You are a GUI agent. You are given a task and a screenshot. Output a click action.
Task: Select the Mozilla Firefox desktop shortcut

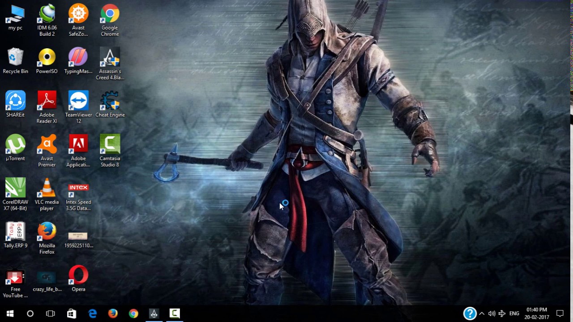click(x=47, y=238)
